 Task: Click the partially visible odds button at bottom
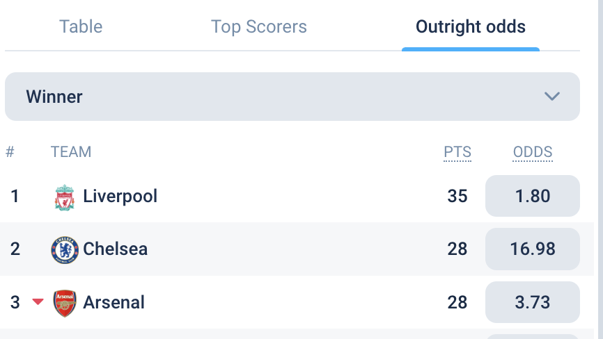pos(533,337)
